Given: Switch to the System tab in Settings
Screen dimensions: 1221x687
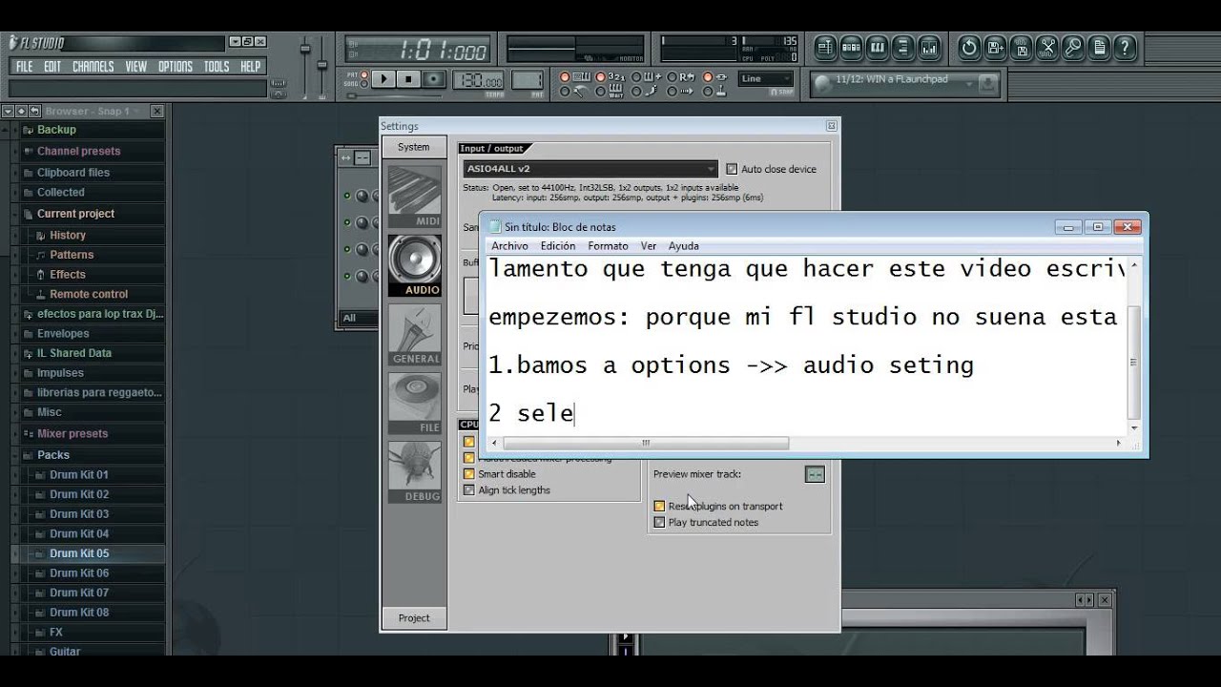Looking at the screenshot, I should [x=414, y=147].
